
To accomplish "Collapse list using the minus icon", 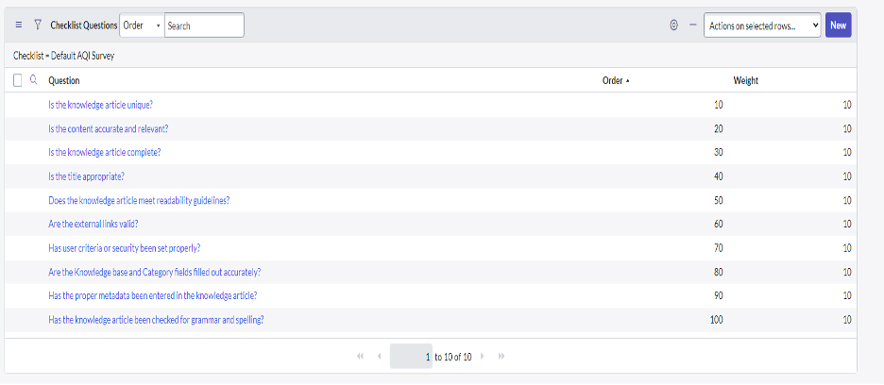I will [693, 25].
